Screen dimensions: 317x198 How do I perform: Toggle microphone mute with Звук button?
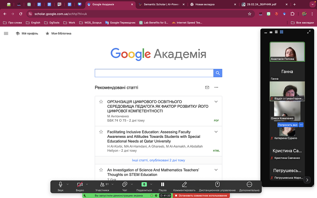[60, 186]
